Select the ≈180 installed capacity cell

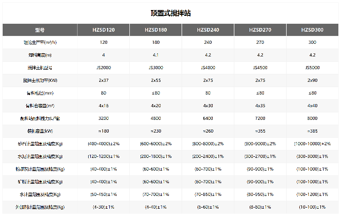(x=103, y=130)
